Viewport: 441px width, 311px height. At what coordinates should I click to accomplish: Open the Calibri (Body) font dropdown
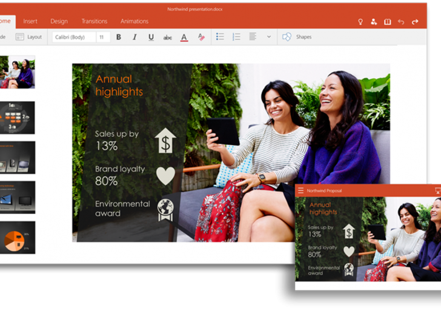73,37
